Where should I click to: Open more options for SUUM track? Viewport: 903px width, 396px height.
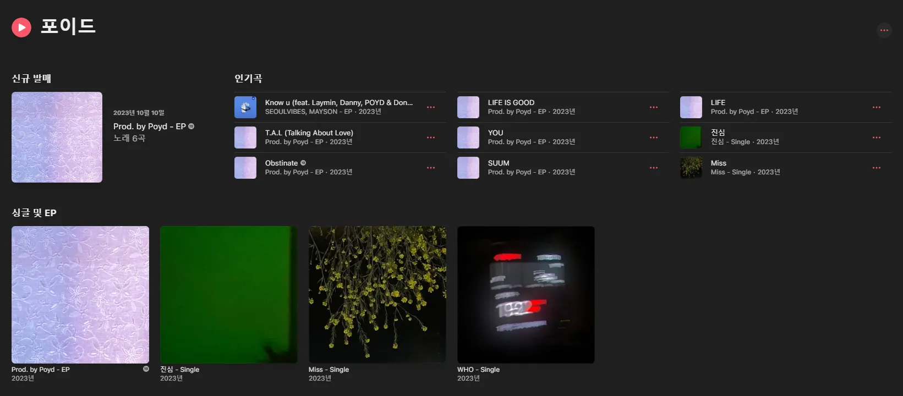coord(654,168)
